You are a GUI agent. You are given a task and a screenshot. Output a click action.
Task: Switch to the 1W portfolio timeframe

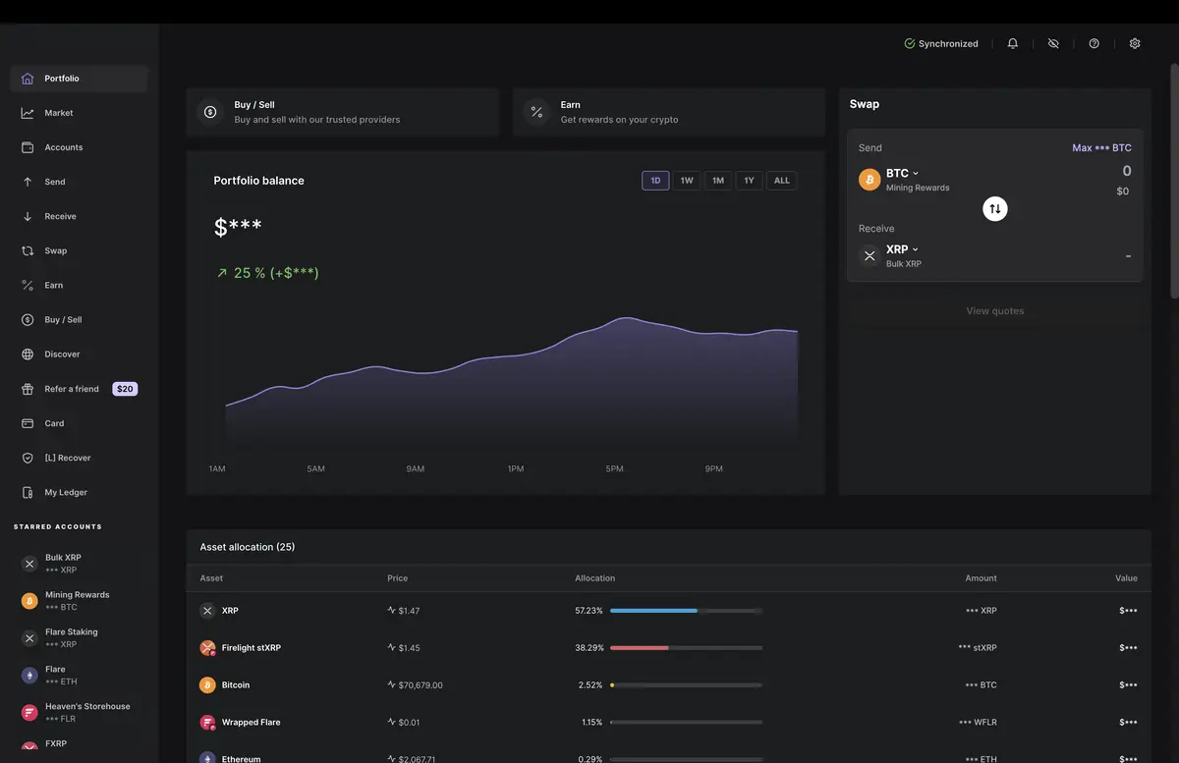[686, 180]
